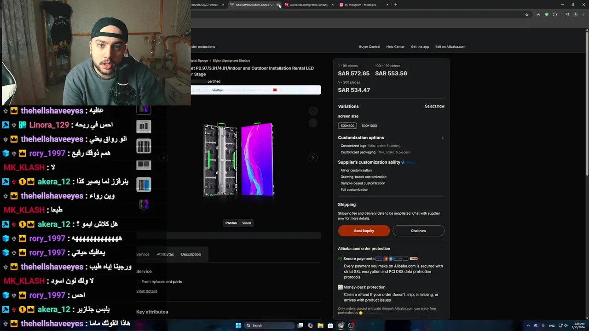Open Microsoft Store from taskbar
589x331 pixels.
click(330, 325)
